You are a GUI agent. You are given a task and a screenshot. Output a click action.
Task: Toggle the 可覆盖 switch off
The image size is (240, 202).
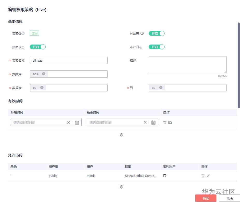(157, 33)
